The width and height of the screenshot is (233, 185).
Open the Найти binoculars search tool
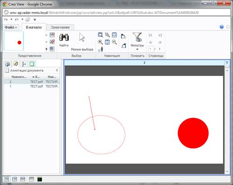[x=64, y=40]
